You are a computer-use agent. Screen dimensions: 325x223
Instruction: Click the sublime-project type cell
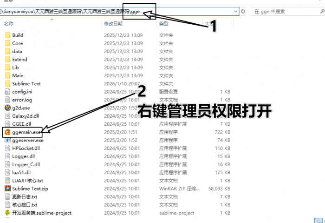click(177, 213)
